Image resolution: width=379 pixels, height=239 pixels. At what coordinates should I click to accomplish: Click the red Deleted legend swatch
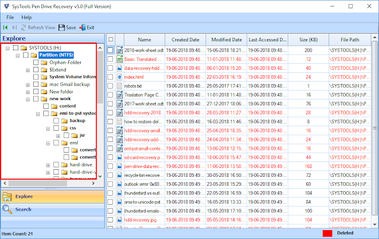point(327,233)
